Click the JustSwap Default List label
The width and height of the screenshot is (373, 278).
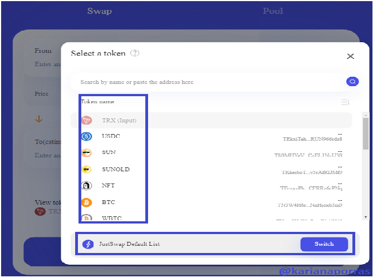point(129,244)
